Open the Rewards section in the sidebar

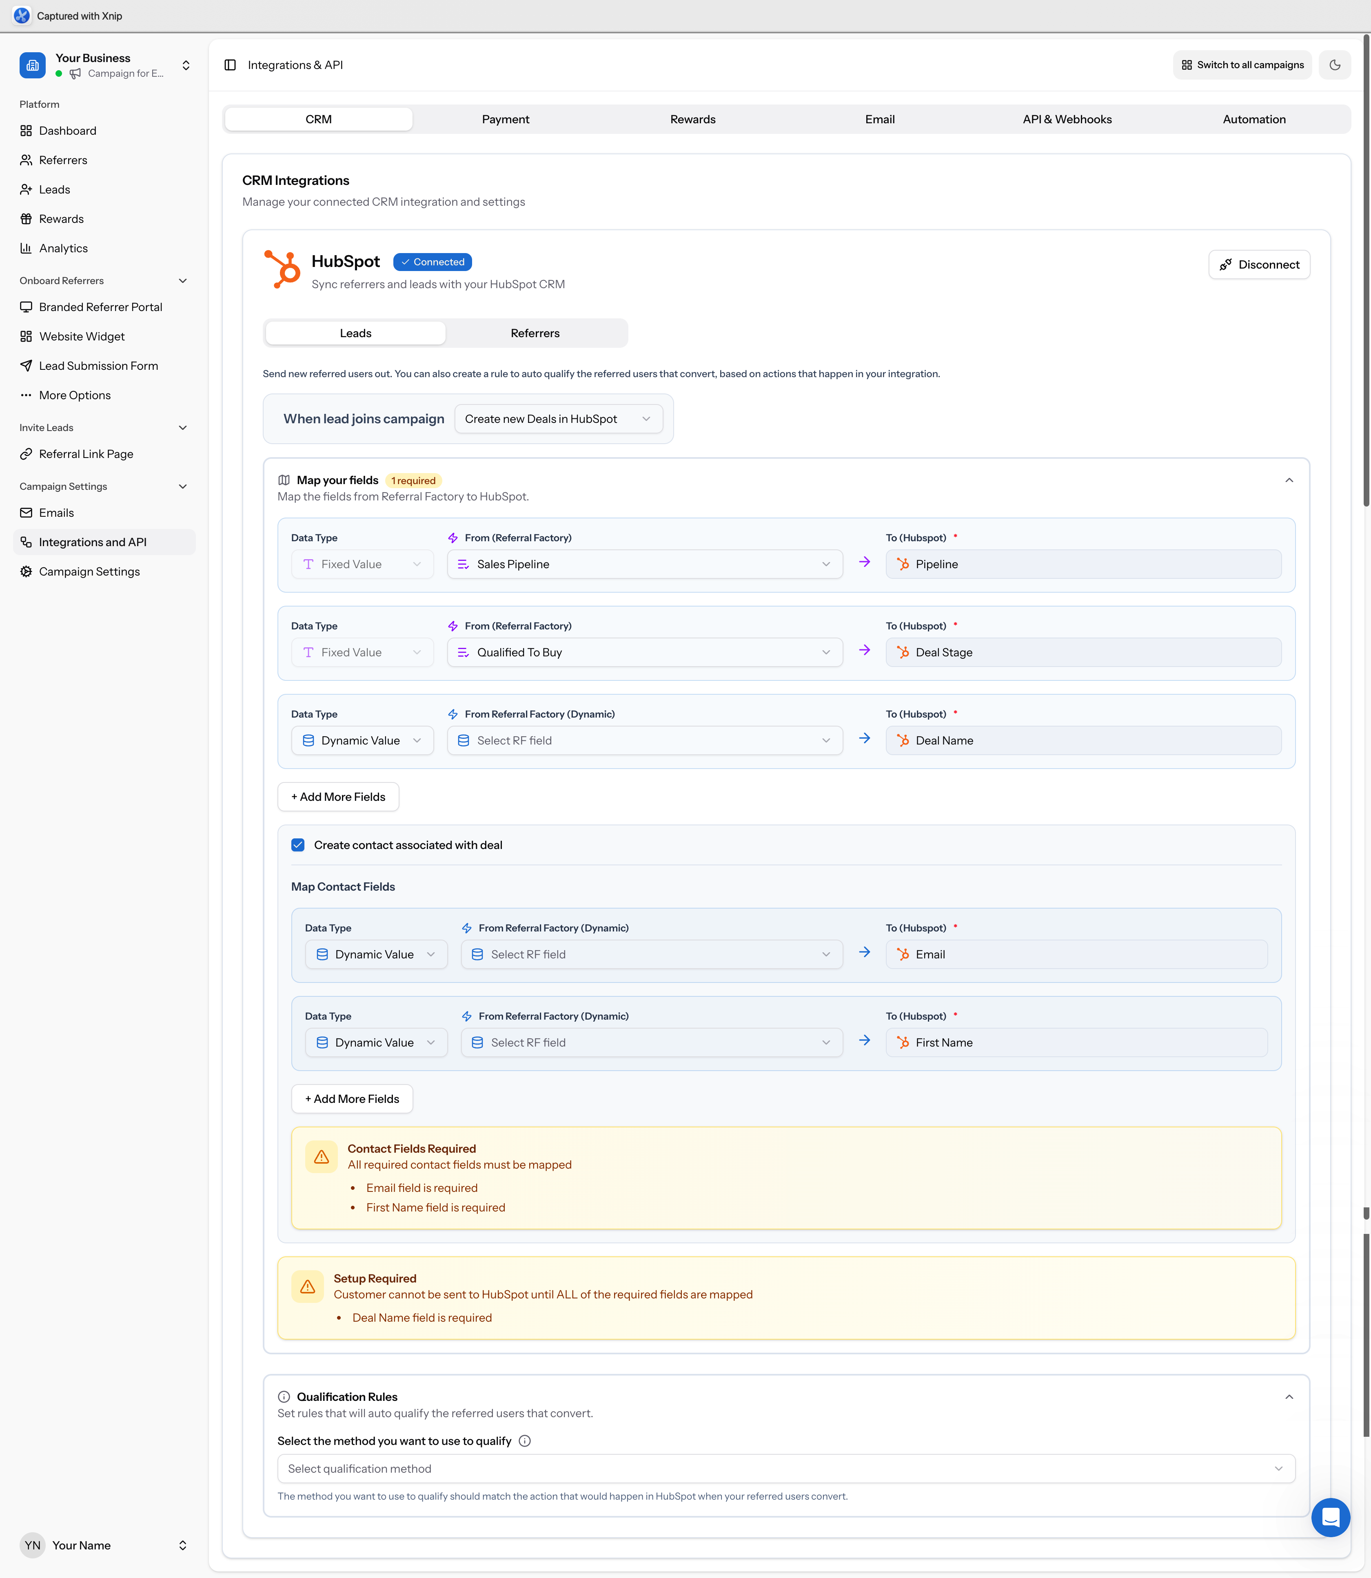click(61, 218)
